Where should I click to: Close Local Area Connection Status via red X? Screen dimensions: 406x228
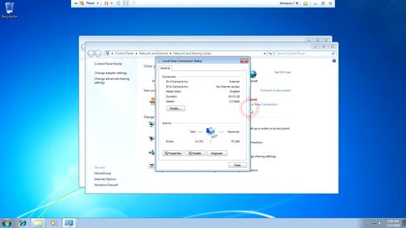coord(244,61)
